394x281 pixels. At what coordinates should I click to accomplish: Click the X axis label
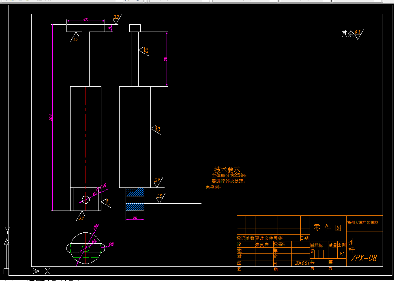(47, 271)
